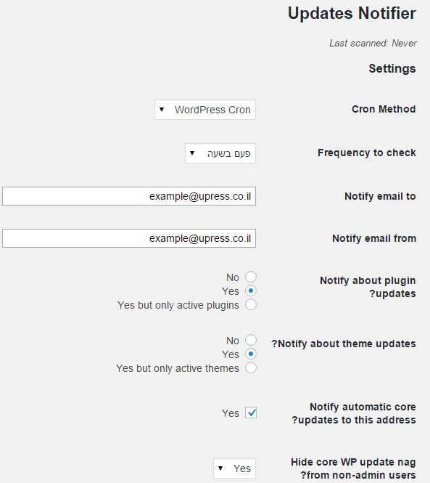Click the Frequency to check label
This screenshot has width=430, height=483.
(367, 153)
